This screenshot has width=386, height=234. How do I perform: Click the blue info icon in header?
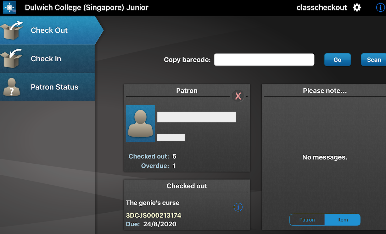pos(380,8)
